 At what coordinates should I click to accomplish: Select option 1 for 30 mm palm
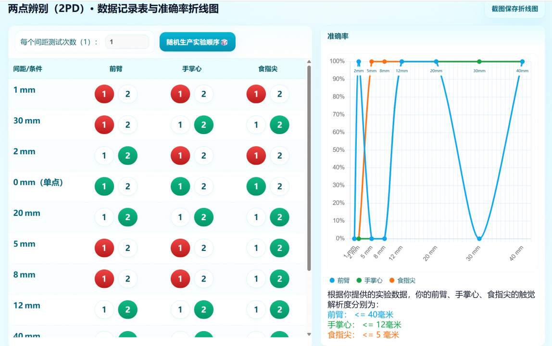click(180, 125)
